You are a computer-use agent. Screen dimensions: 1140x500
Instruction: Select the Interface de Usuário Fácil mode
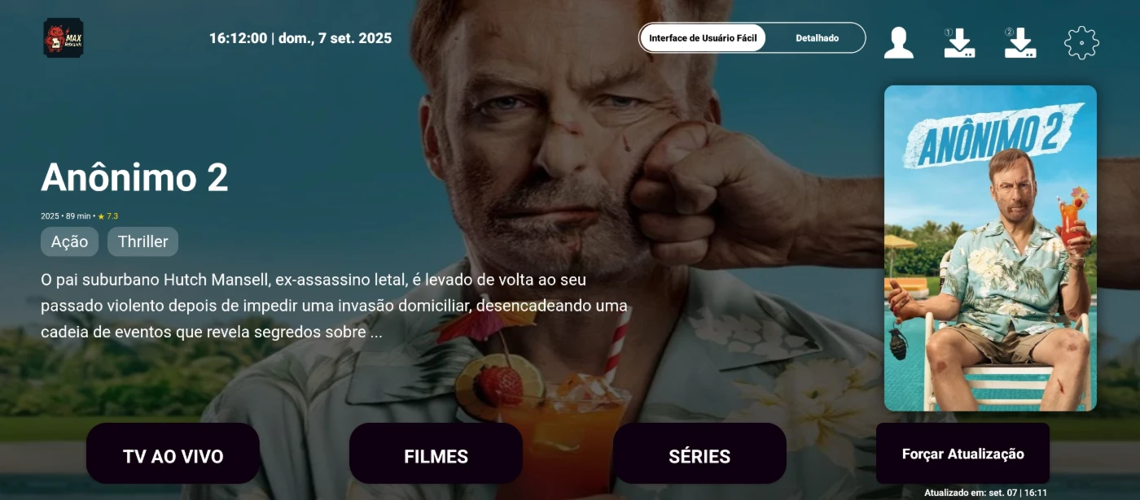coord(703,37)
